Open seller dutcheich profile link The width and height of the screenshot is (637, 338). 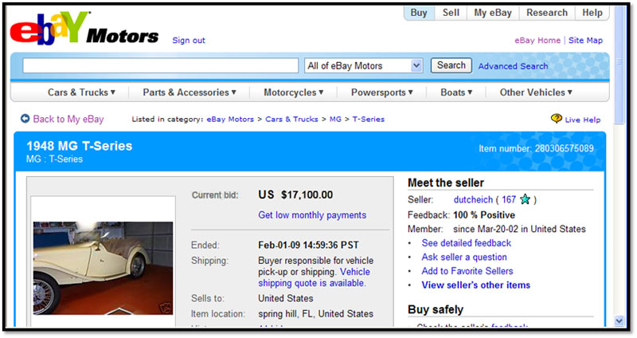tap(473, 200)
